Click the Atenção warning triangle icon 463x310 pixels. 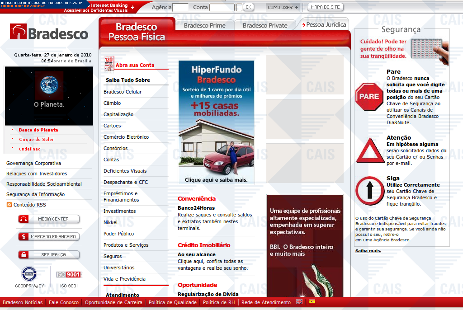[370, 151]
